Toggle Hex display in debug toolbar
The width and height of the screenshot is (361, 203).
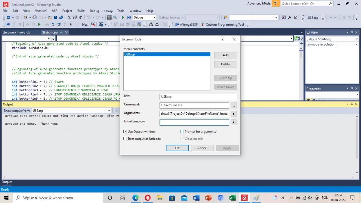point(85,24)
